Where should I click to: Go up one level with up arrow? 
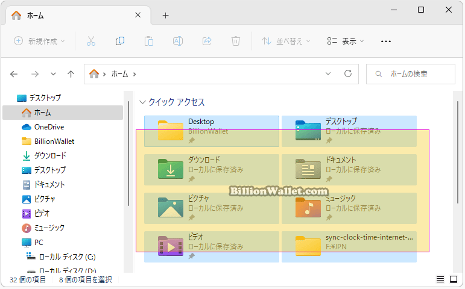coord(71,74)
